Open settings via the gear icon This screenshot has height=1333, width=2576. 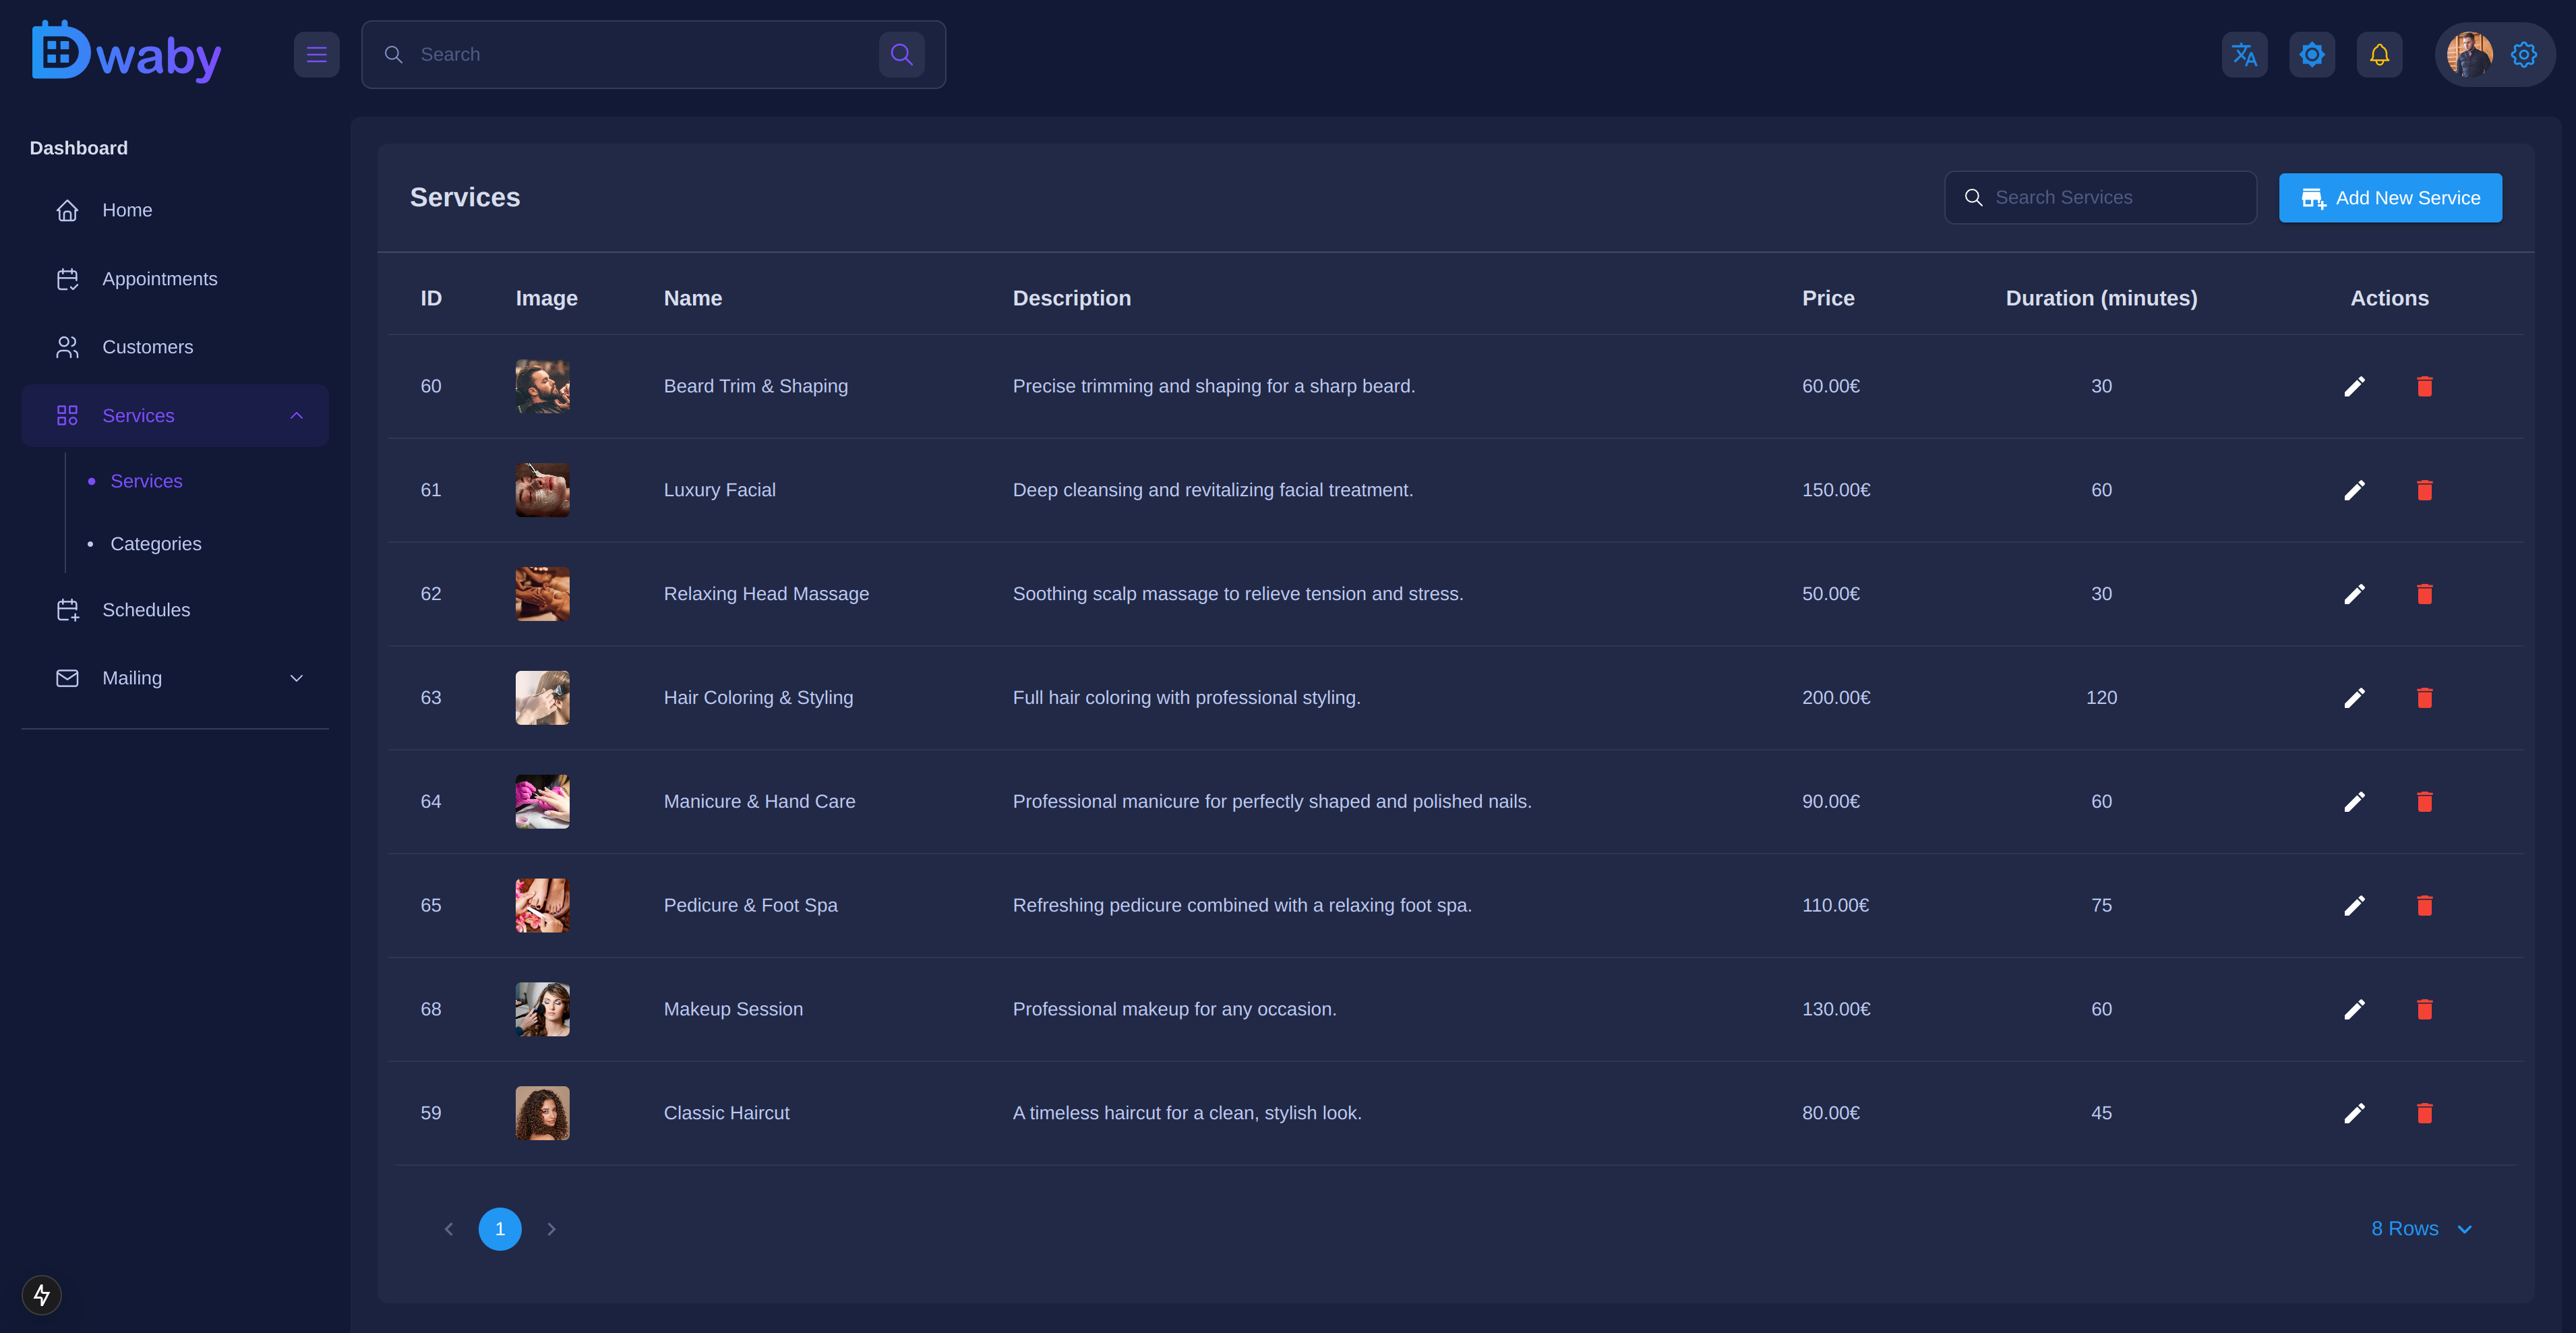(x=2524, y=54)
